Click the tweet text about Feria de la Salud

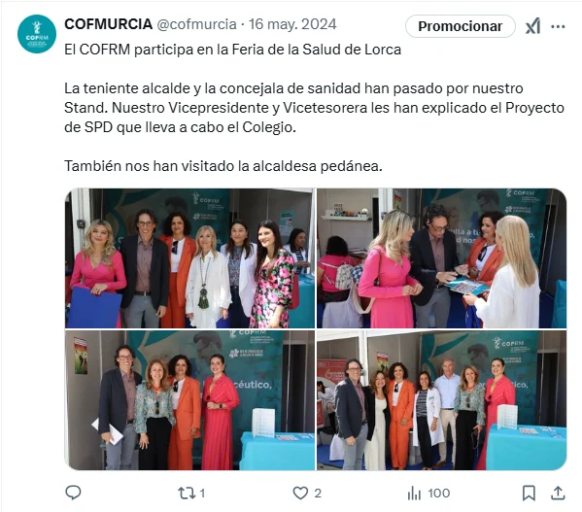click(x=233, y=50)
